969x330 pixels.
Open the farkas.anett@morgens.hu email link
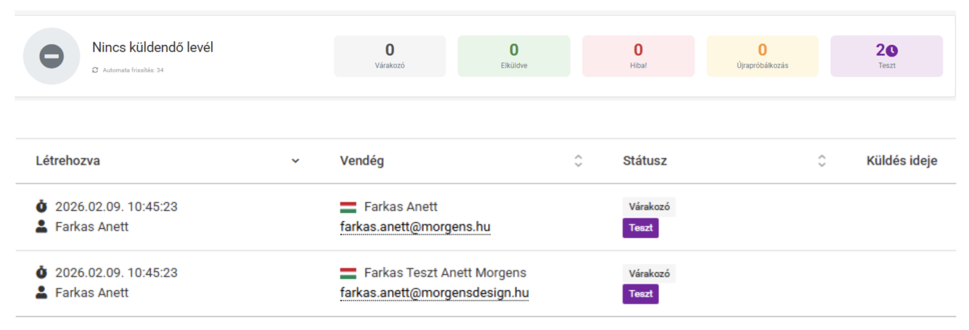pos(415,227)
